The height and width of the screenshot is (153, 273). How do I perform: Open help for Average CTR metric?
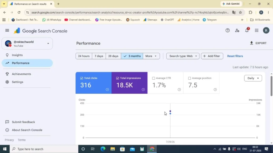[179, 90]
